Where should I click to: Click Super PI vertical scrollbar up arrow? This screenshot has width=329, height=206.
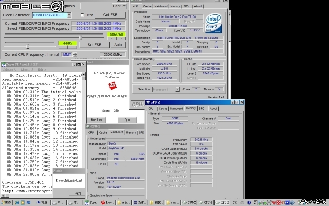84,74
